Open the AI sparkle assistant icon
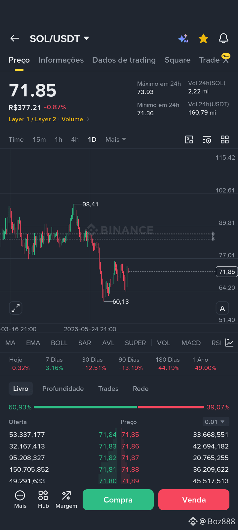The width and height of the screenshot is (238, 530). click(x=183, y=38)
